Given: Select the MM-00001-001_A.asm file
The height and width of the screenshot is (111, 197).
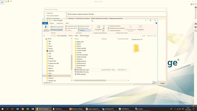Looking at the screenshot, I should click(83, 70).
